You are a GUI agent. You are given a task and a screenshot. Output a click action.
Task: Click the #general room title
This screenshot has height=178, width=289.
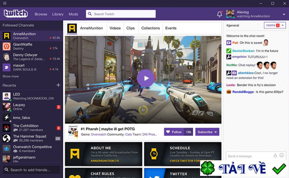[233, 25]
